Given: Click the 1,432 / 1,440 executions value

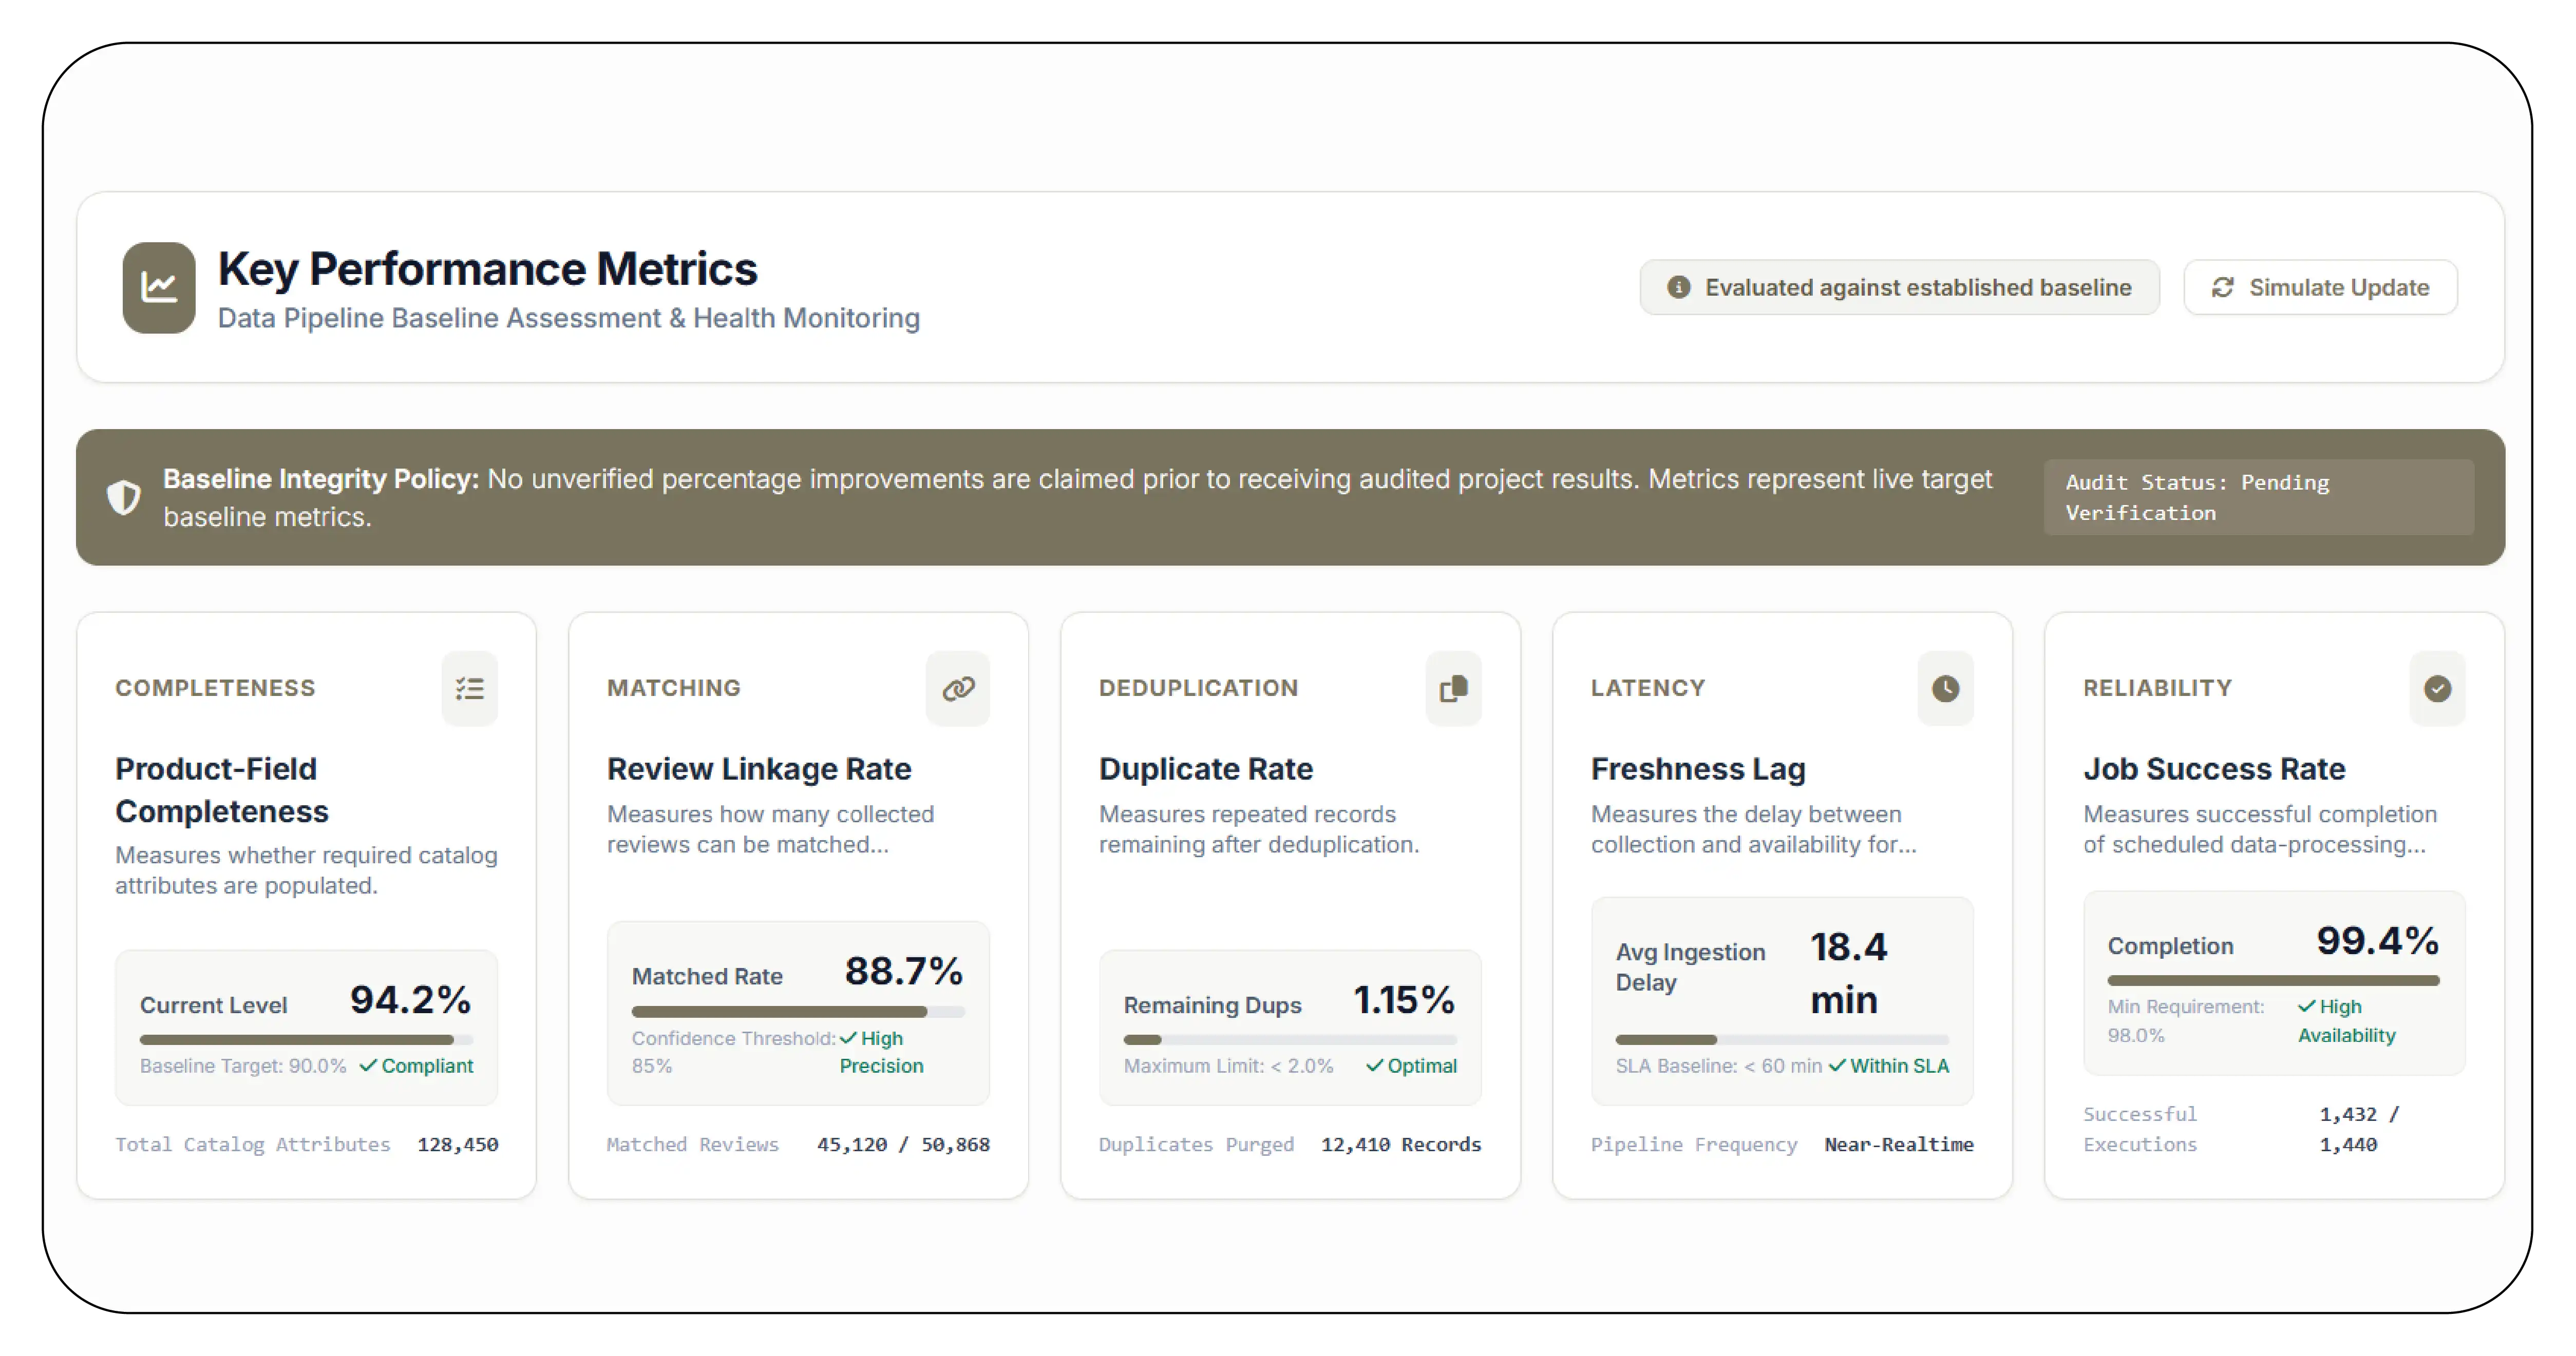Looking at the screenshot, I should [x=2359, y=1129].
